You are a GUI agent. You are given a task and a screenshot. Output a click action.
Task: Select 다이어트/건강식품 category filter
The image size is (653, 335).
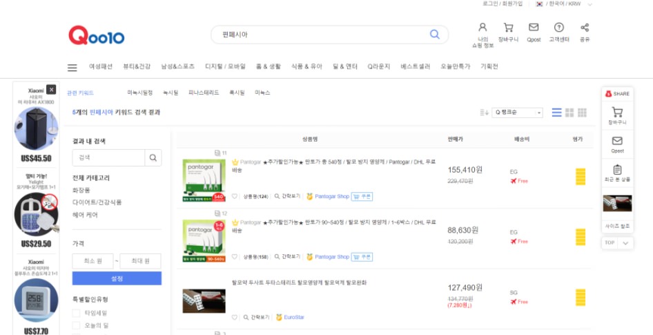[x=97, y=202]
